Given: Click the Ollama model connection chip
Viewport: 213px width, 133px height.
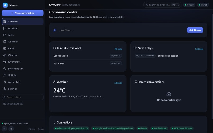Looking at the screenshot, I should click(x=71, y=129).
